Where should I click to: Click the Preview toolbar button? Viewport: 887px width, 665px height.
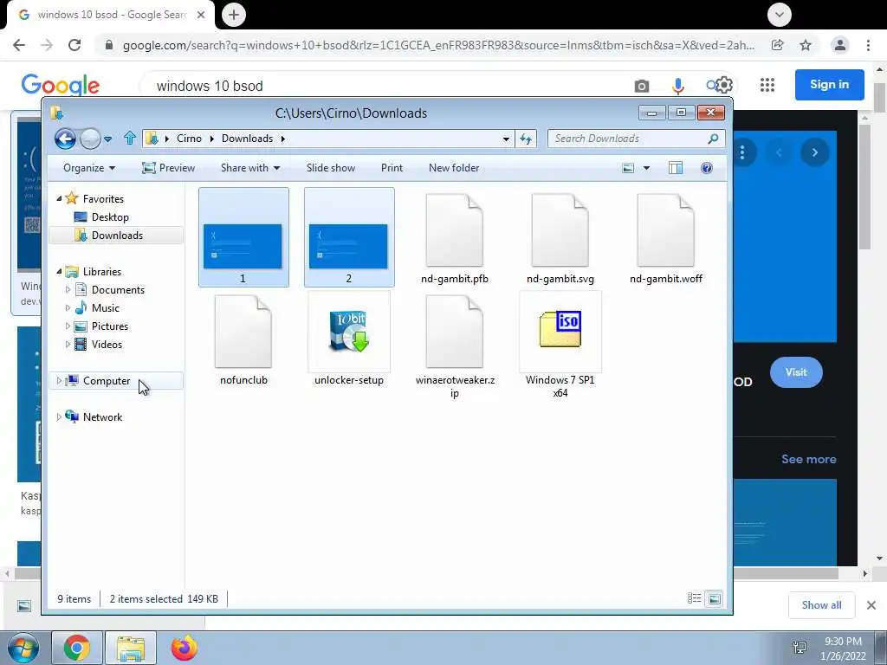(x=168, y=168)
